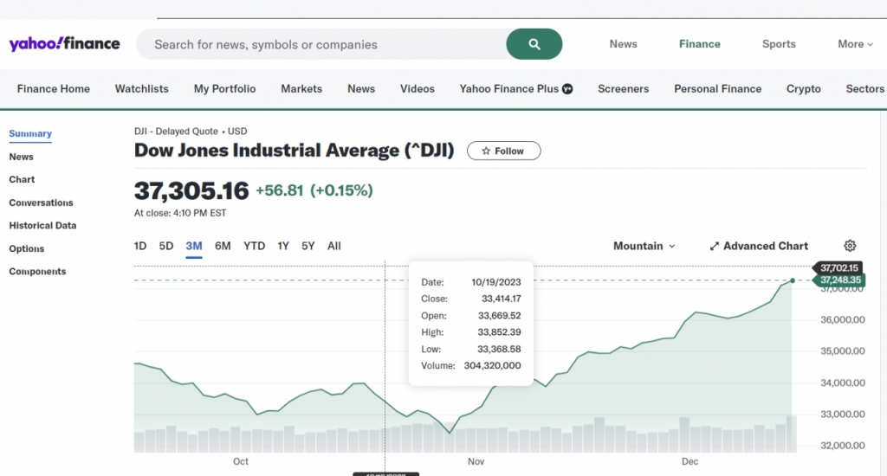This screenshot has height=476, width=887.
Task: Click the 37,248.35 green price marker
Action: click(840, 280)
